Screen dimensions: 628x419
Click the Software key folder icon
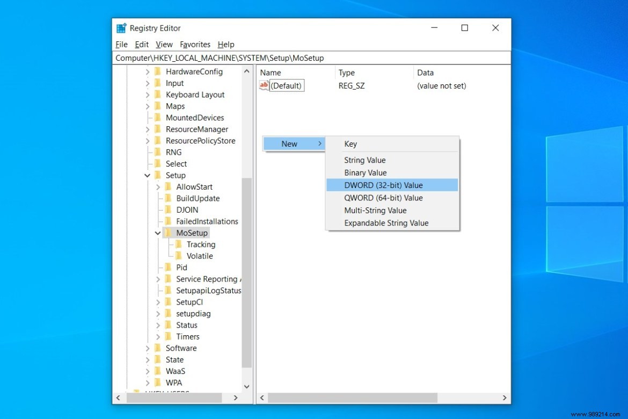[158, 348]
